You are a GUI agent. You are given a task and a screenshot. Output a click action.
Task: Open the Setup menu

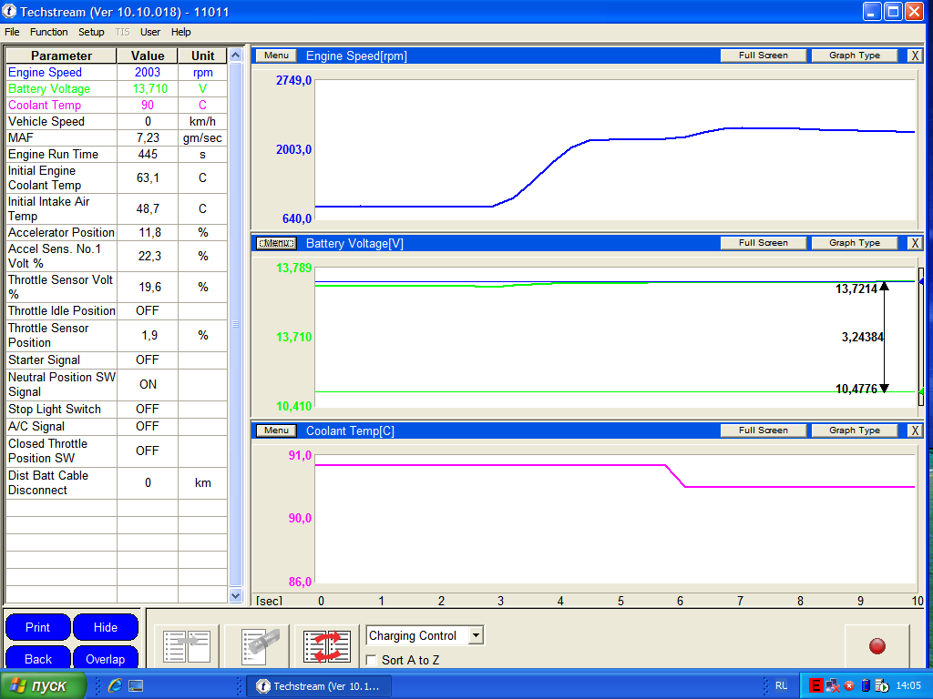coord(91,32)
